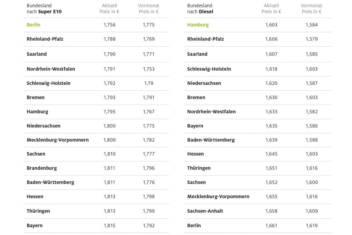This screenshot has height=235, width=352.
Task: Click Hamburg's current Diesel price 1,603
Action: point(271,25)
